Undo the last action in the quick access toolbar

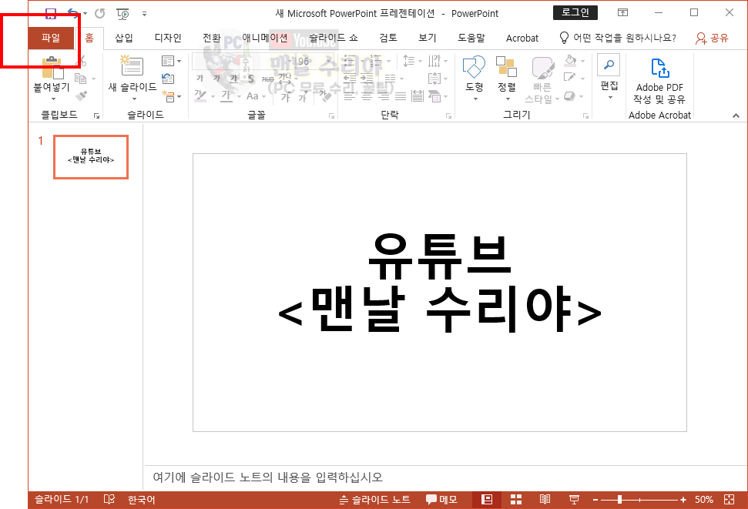[x=73, y=13]
